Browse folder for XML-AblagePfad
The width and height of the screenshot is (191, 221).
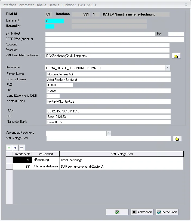177,139
